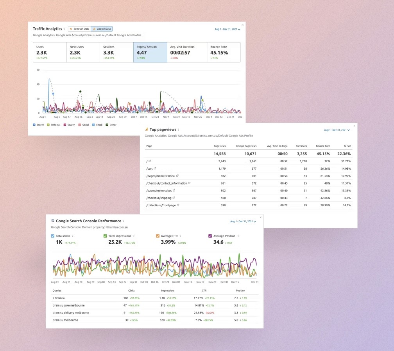This screenshot has width=394, height=351.
Task: Open external link icon for /checkout/contact_information
Action: (x=189, y=183)
